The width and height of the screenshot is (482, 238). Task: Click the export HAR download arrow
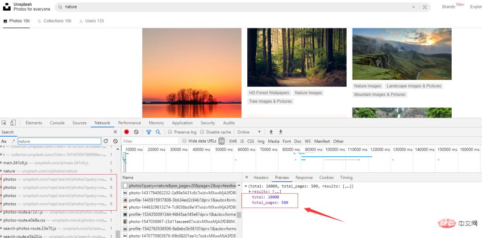pyautogui.click(x=281, y=132)
